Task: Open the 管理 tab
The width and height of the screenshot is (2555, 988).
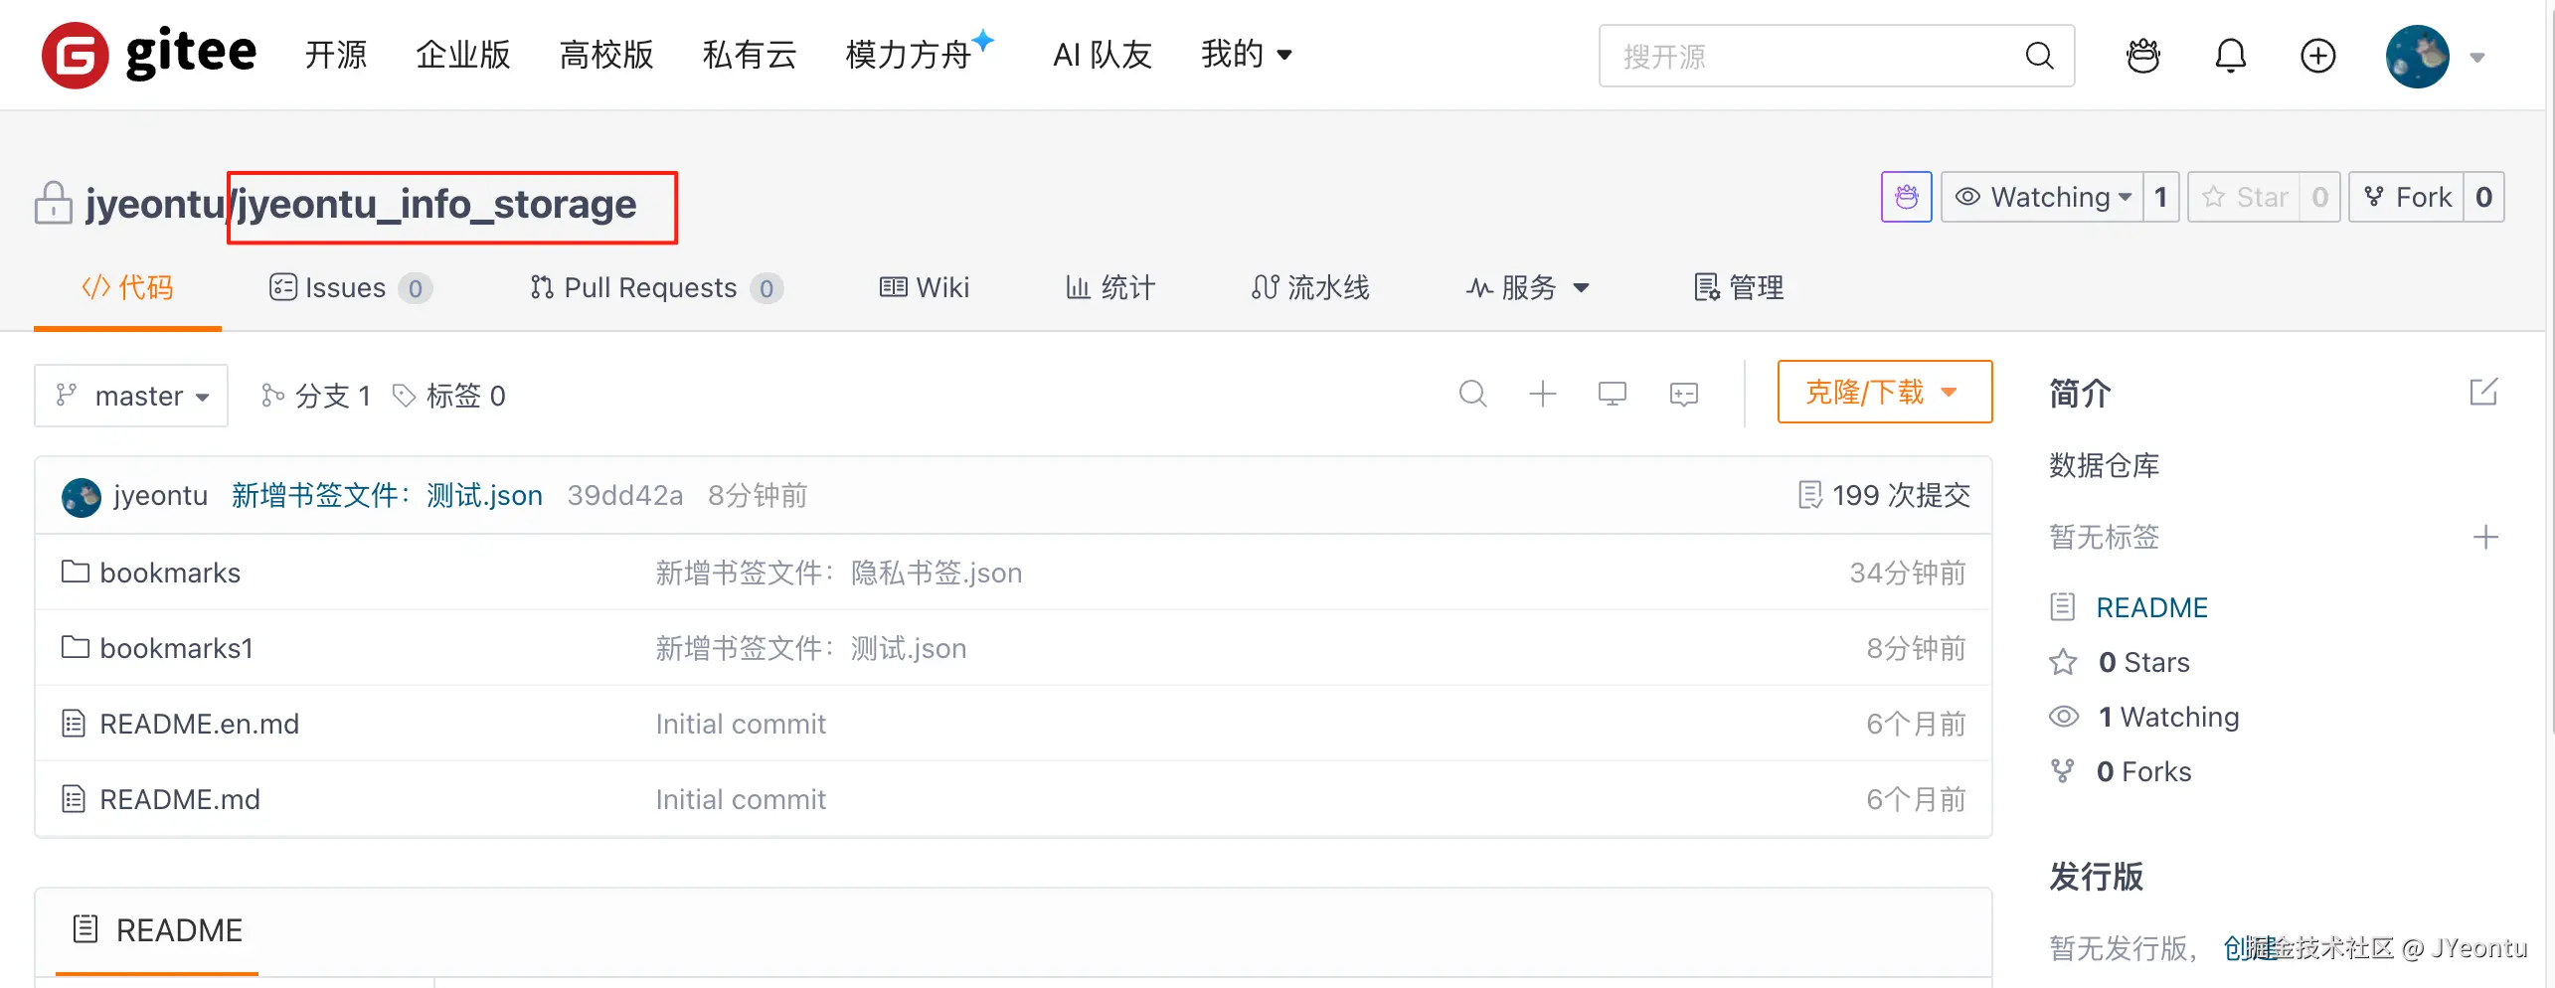Action: [1739, 288]
